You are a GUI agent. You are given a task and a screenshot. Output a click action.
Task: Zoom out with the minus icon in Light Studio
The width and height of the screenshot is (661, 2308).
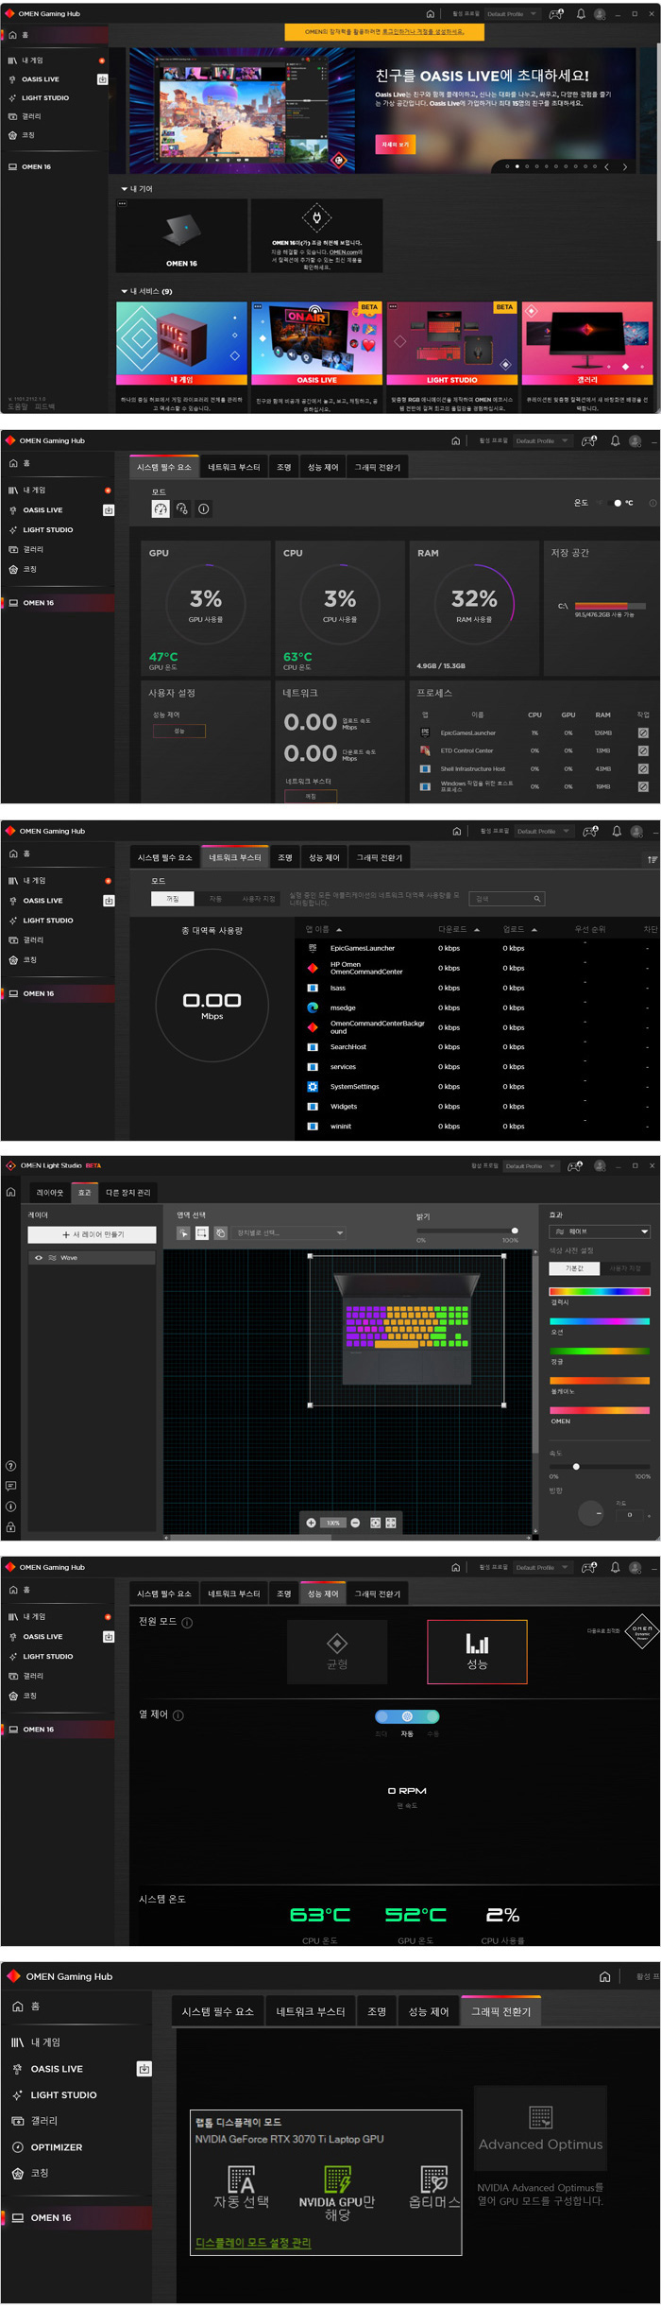pos(355,1523)
